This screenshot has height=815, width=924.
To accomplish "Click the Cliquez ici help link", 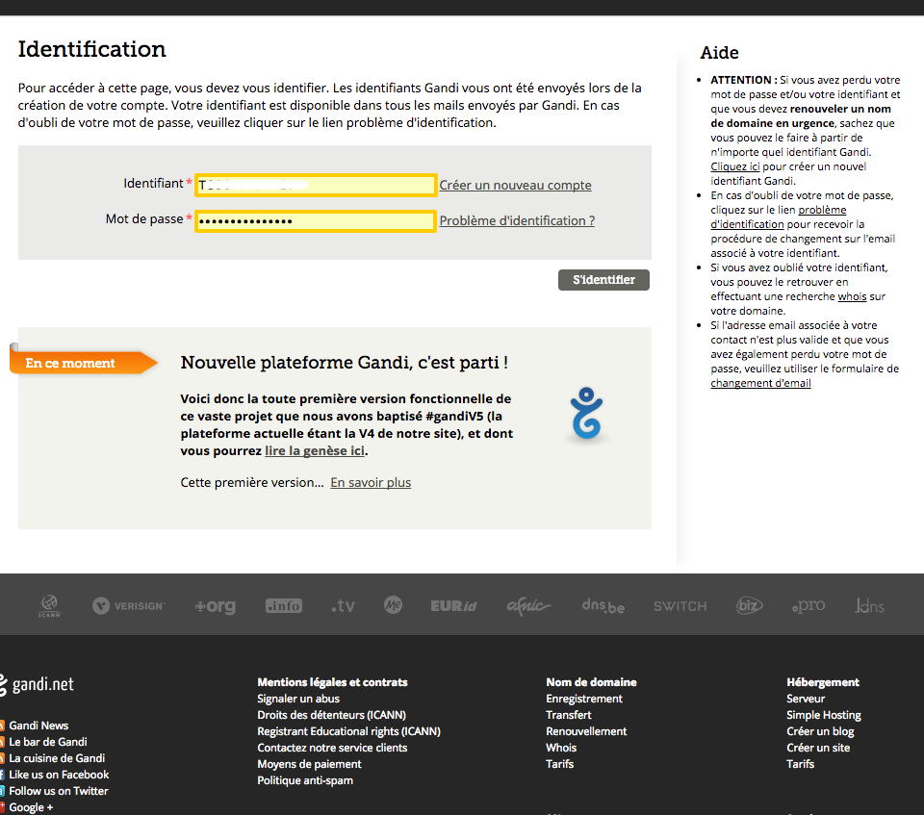I will coord(734,166).
